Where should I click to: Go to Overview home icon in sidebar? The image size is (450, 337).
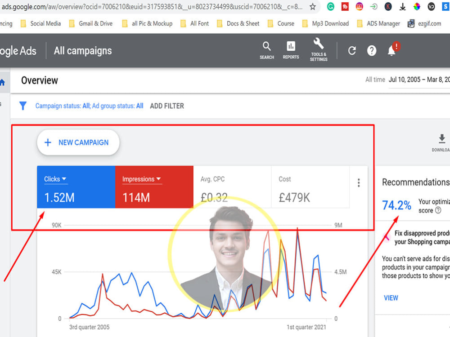point(3,83)
